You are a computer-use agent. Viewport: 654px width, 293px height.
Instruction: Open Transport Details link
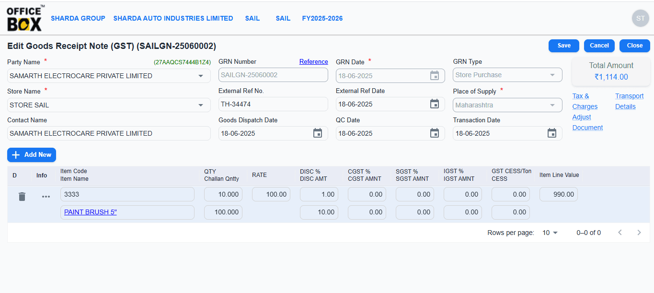(x=630, y=101)
